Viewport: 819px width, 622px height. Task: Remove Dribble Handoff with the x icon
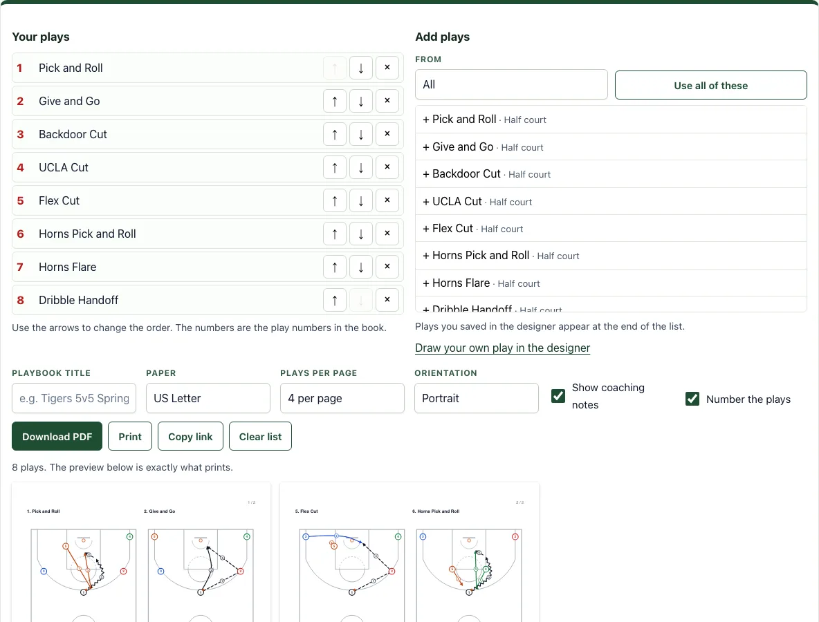tap(387, 300)
